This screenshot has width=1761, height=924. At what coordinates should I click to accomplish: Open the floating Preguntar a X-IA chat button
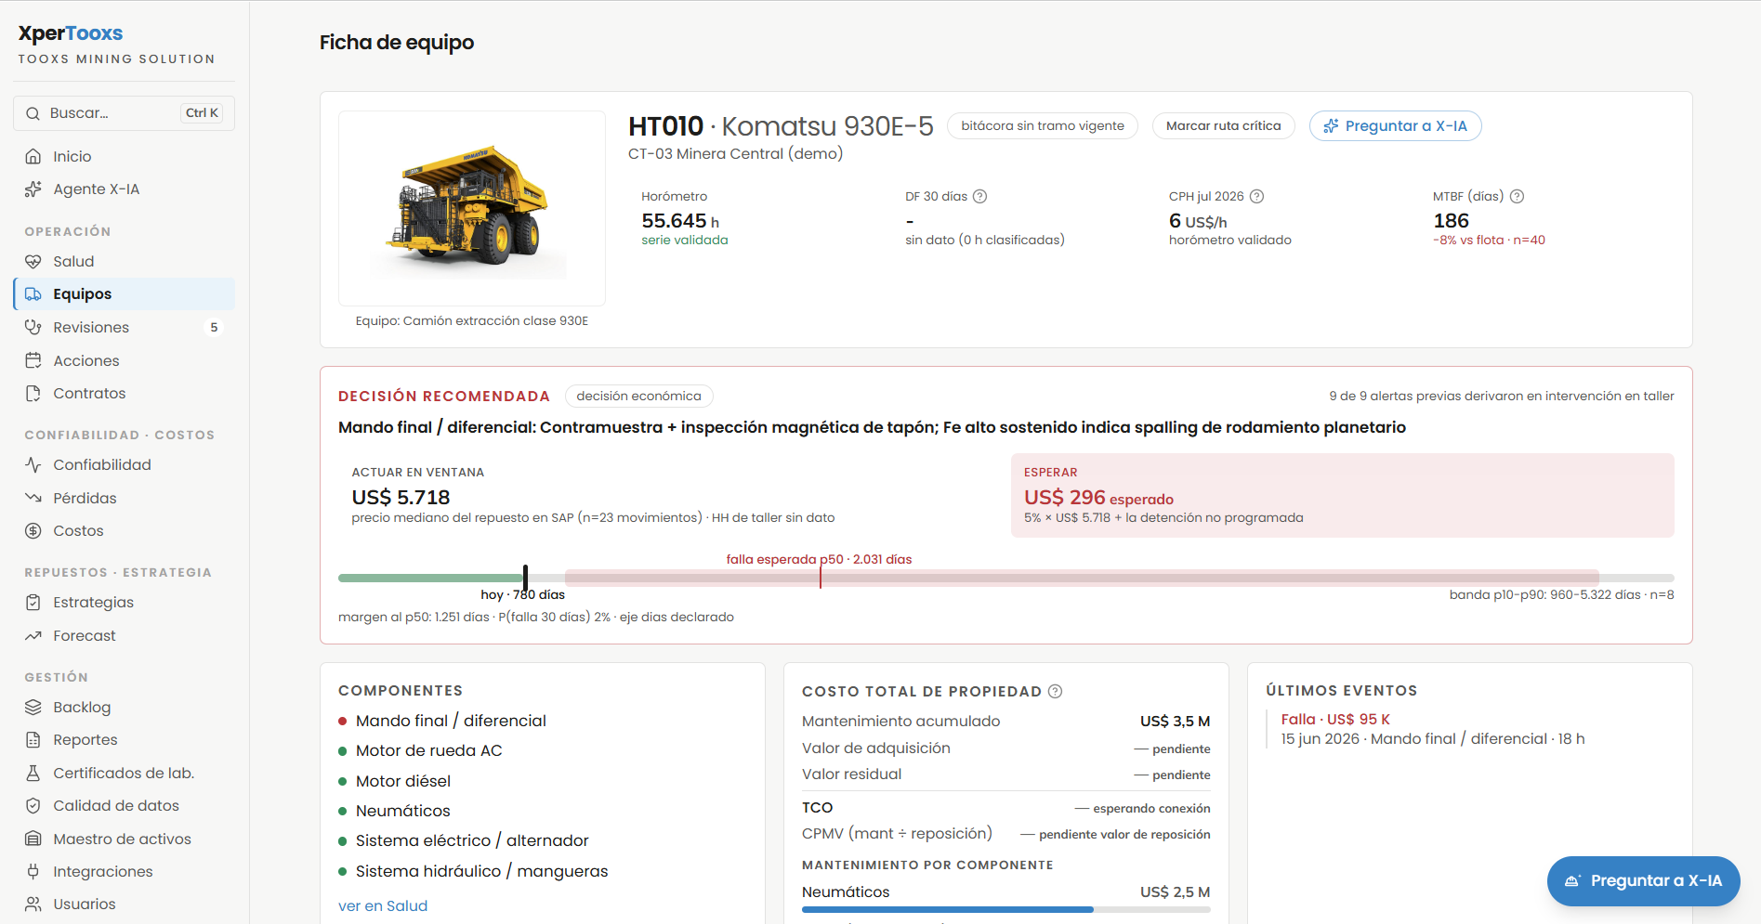1643,881
